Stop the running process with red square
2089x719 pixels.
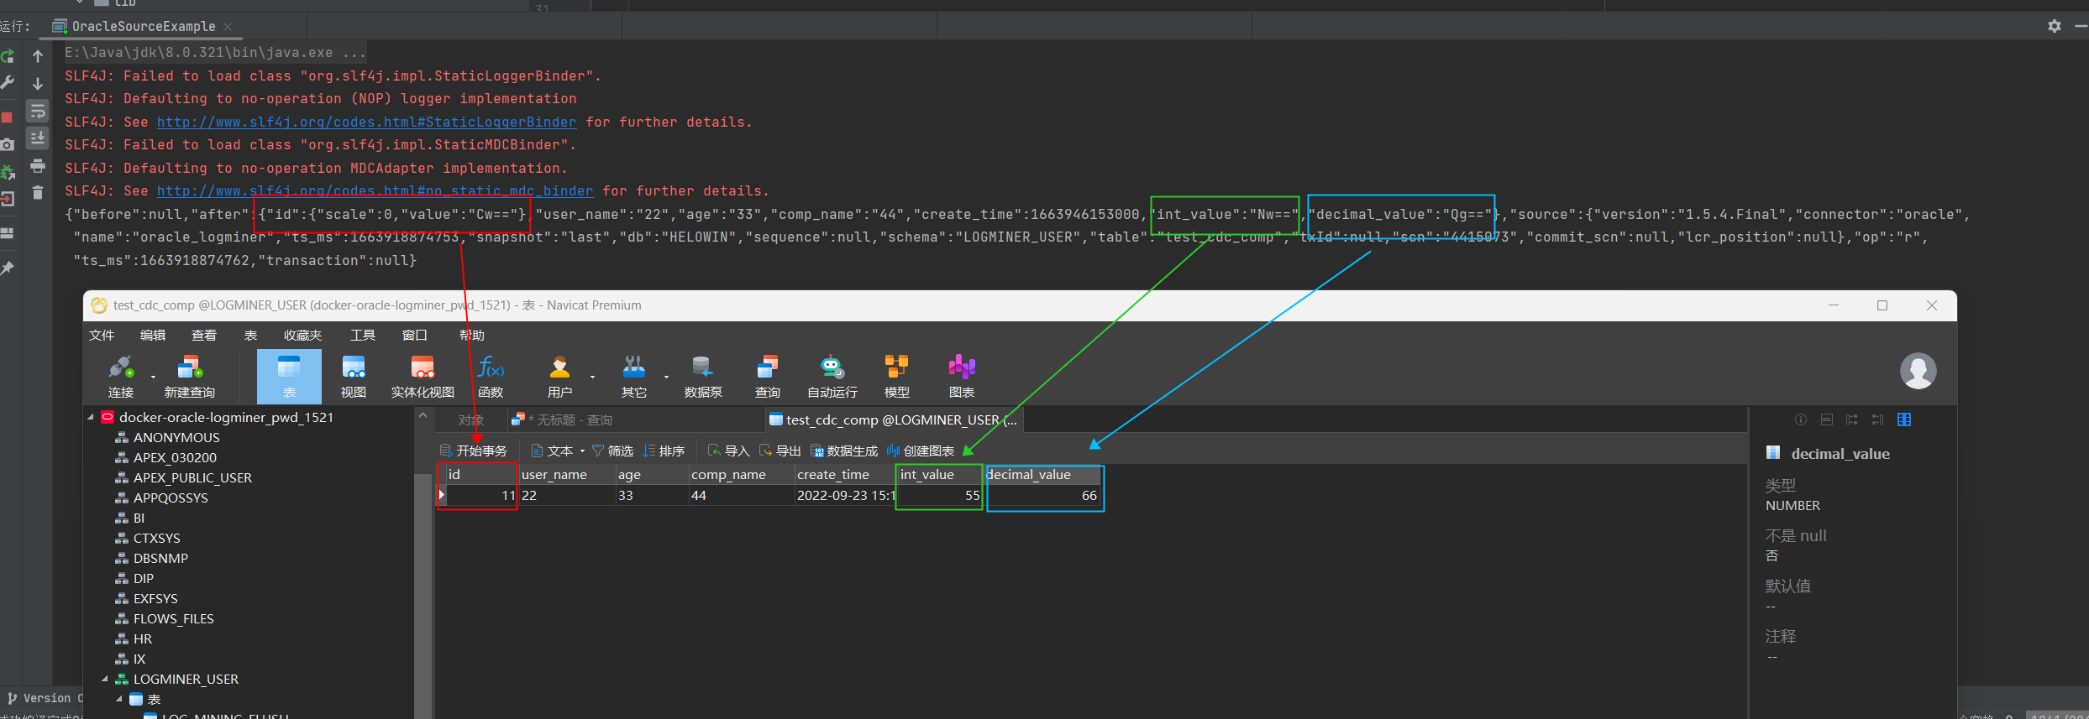(7, 117)
